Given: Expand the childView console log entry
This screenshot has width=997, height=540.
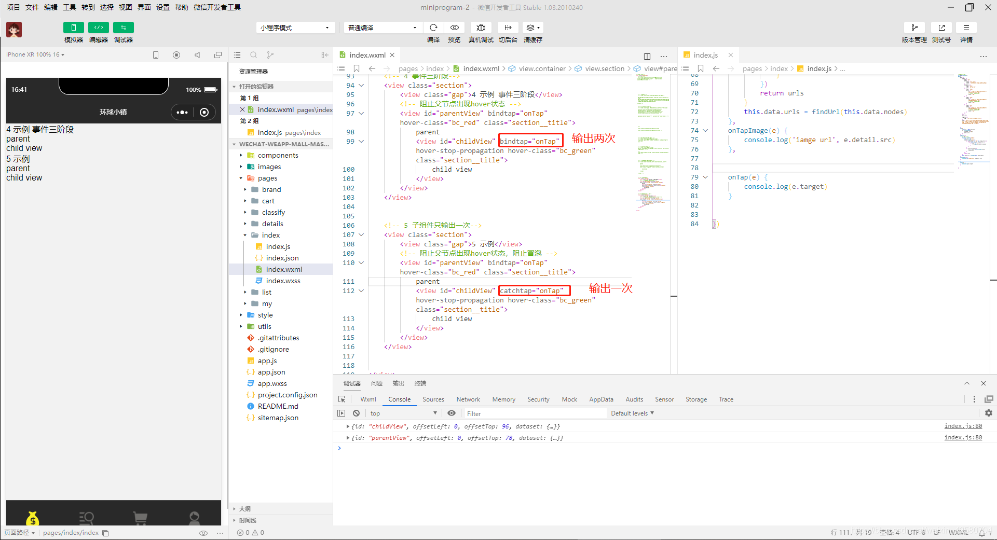Looking at the screenshot, I should (348, 426).
